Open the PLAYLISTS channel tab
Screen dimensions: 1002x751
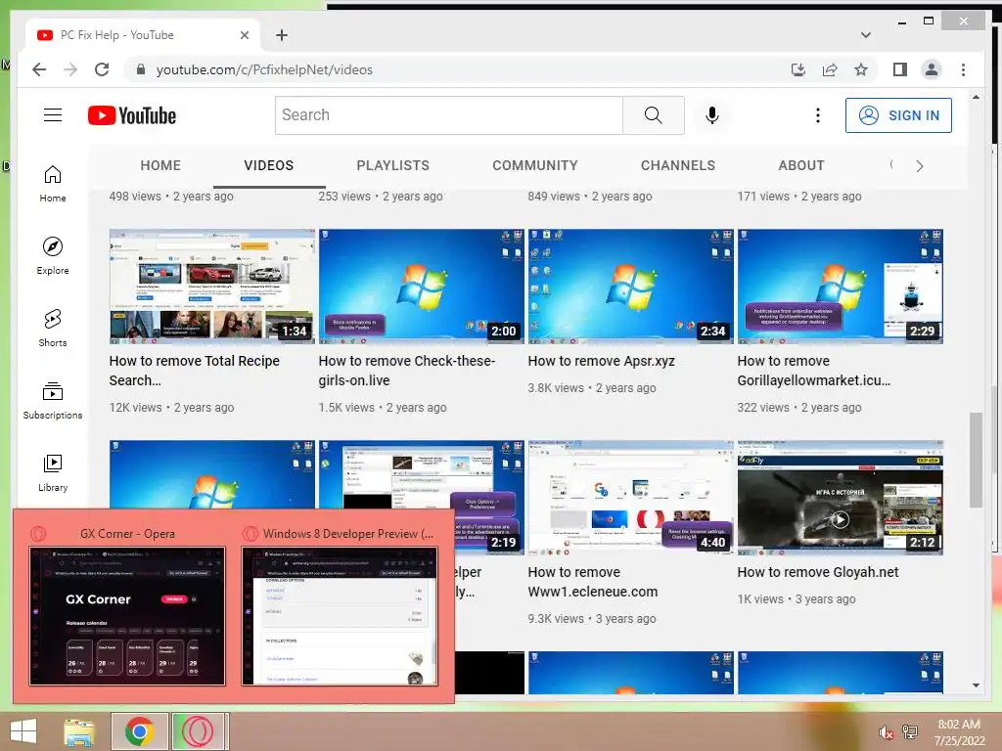(x=393, y=165)
